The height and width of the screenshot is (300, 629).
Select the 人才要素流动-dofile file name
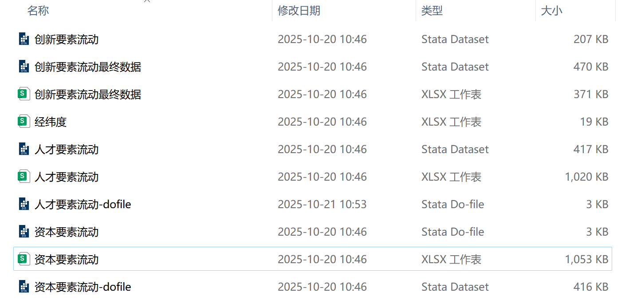(83, 204)
